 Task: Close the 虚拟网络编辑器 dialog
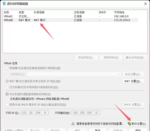click(x=145, y=4)
